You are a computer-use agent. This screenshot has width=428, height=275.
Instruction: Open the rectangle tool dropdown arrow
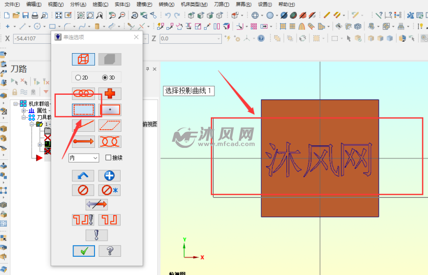[59, 27]
